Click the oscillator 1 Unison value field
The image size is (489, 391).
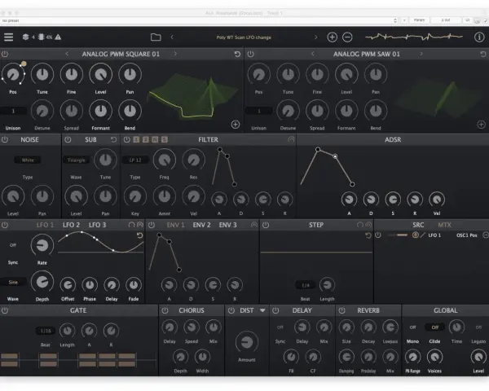[13, 111]
